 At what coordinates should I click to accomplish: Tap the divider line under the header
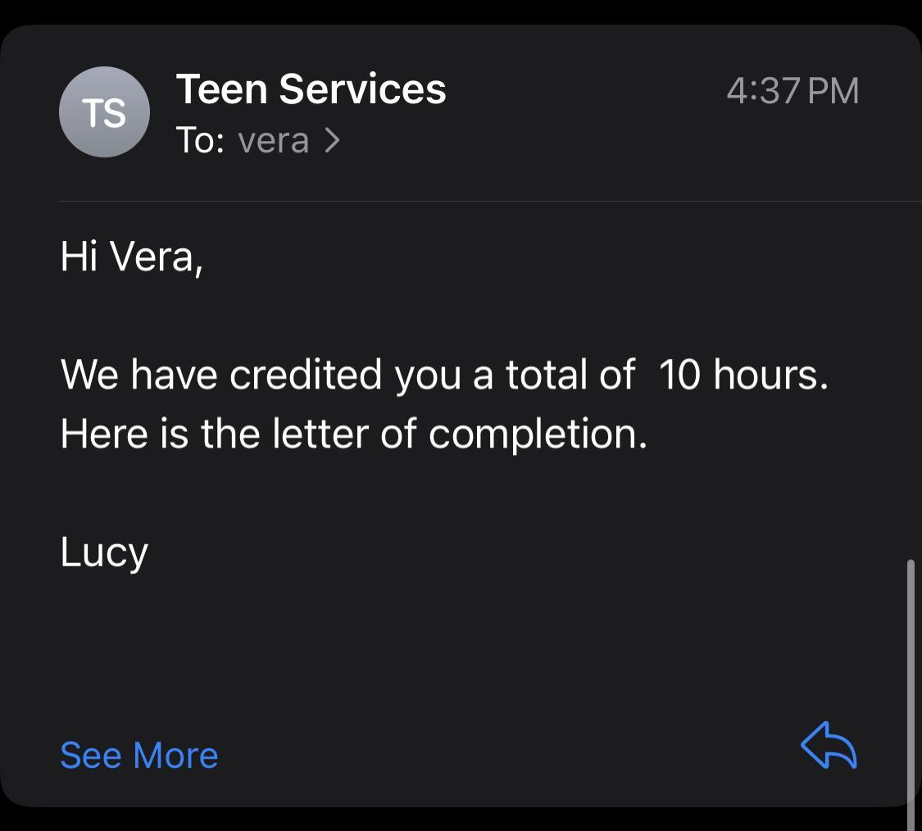(490, 201)
